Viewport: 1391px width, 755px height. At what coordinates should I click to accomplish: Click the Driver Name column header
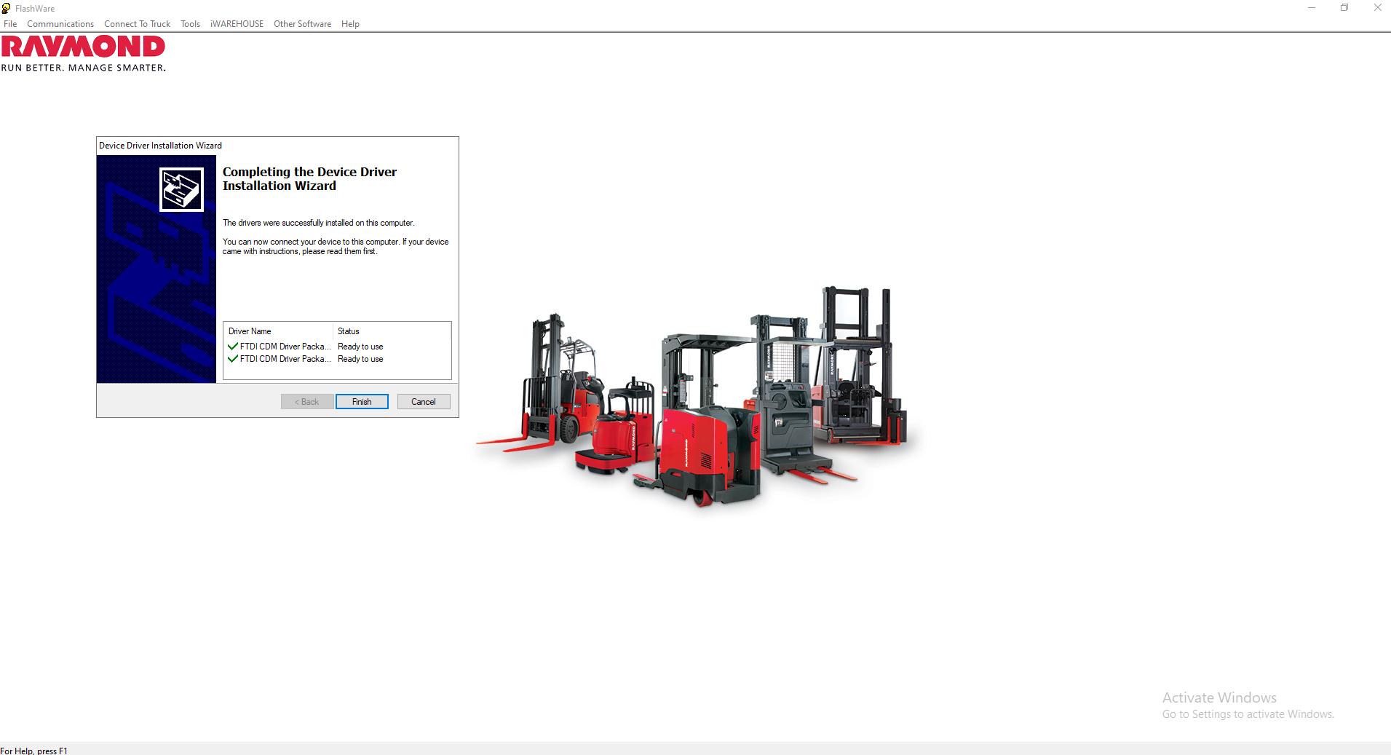(x=250, y=331)
